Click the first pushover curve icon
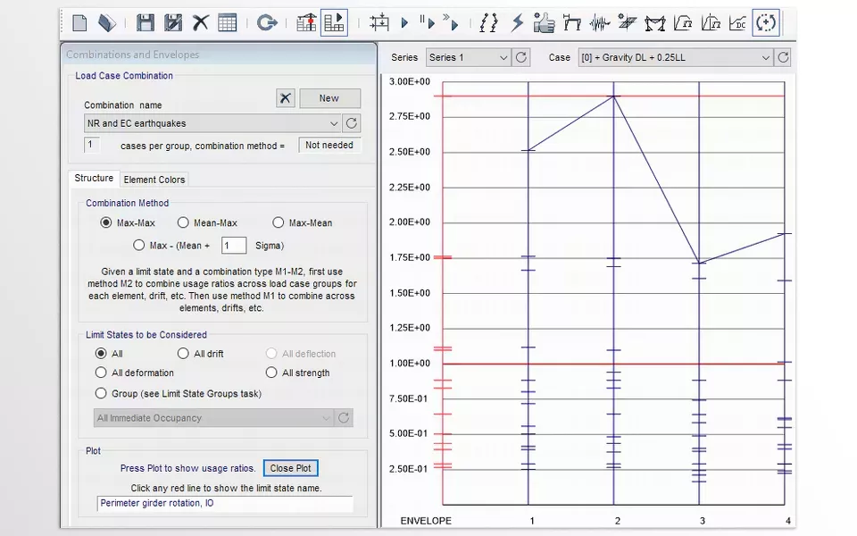The width and height of the screenshot is (857, 536). [683, 23]
